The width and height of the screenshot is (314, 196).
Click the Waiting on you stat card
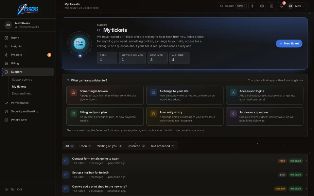coord(132,58)
